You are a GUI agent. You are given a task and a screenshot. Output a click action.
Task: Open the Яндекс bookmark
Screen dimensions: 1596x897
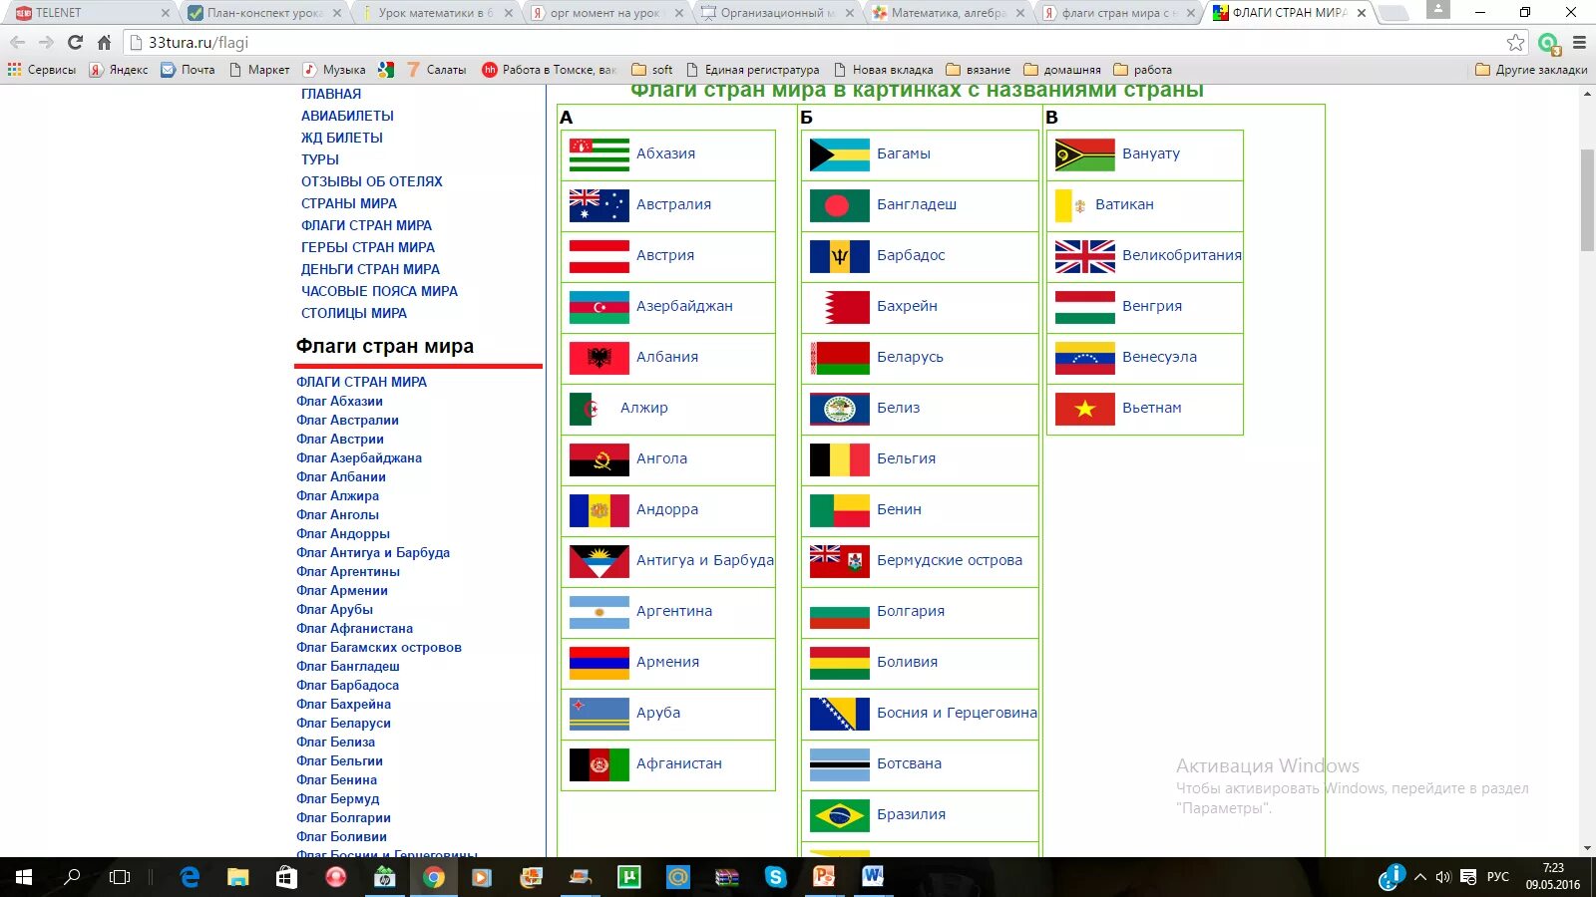point(119,70)
